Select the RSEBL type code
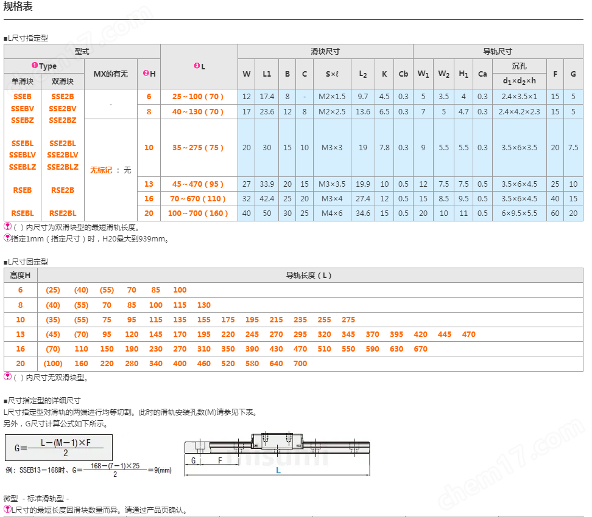The height and width of the screenshot is (517, 592). [x=23, y=213]
